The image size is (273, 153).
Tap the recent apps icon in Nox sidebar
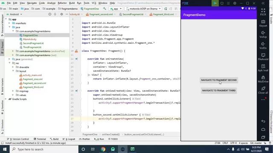coord(263,137)
